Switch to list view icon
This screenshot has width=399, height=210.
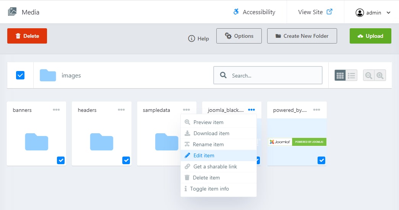tap(352, 76)
